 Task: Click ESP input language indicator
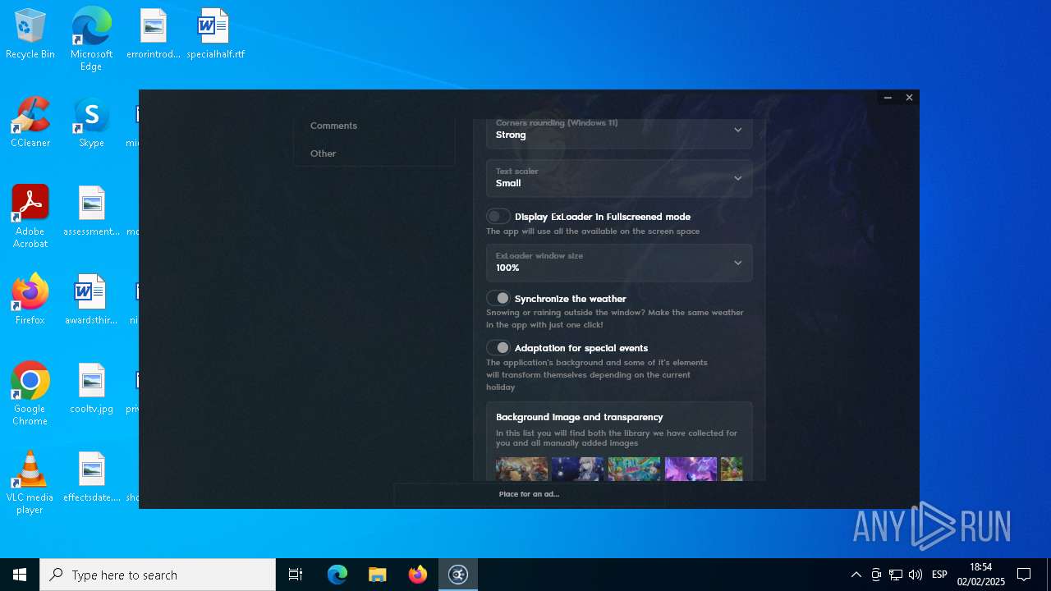[940, 575]
